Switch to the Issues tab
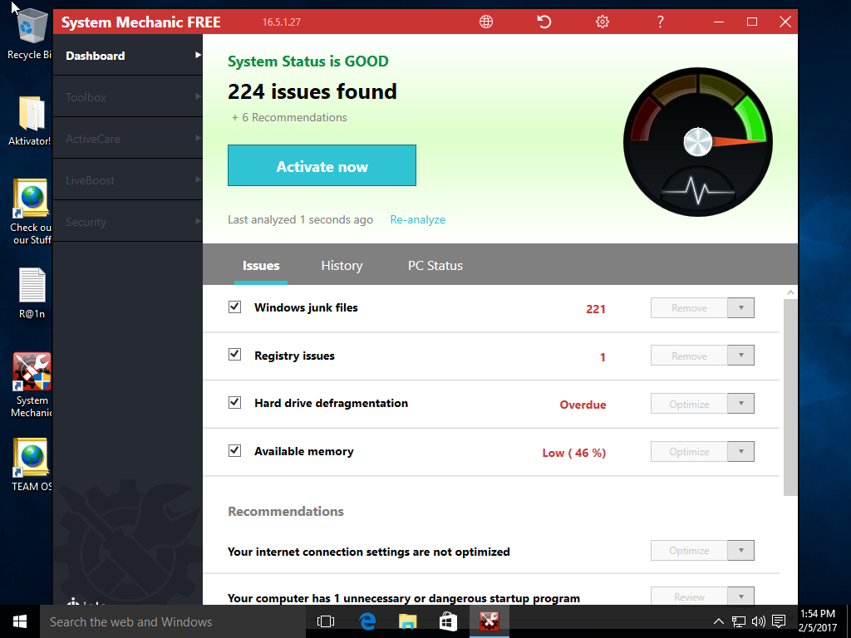The width and height of the screenshot is (851, 638). point(261,265)
